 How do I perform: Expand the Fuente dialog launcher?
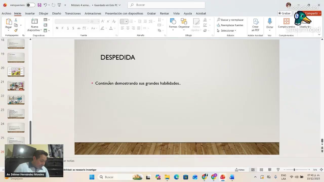tap(116, 35)
